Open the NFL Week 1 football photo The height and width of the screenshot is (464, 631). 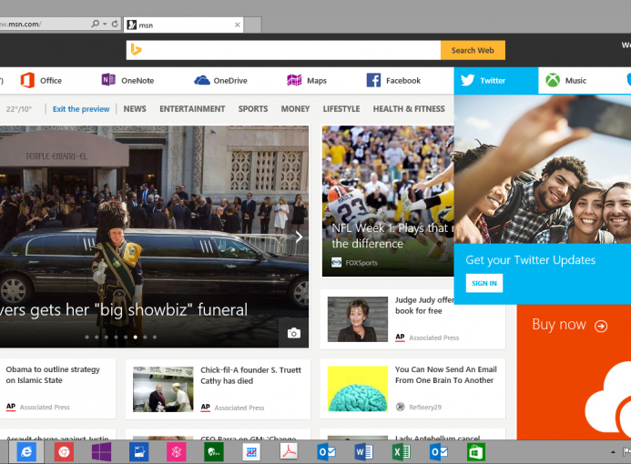pos(388,201)
